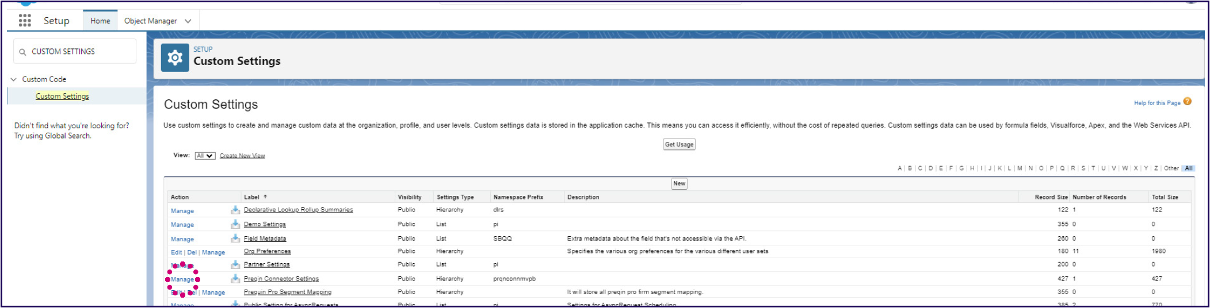This screenshot has width=1210, height=308.
Task: Select Custom Settings in the sidebar
Action: click(62, 96)
